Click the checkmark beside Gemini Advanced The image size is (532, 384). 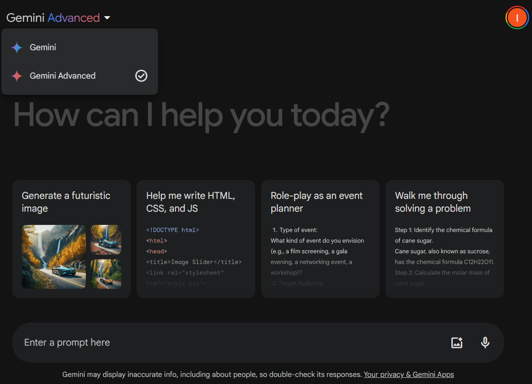(141, 76)
